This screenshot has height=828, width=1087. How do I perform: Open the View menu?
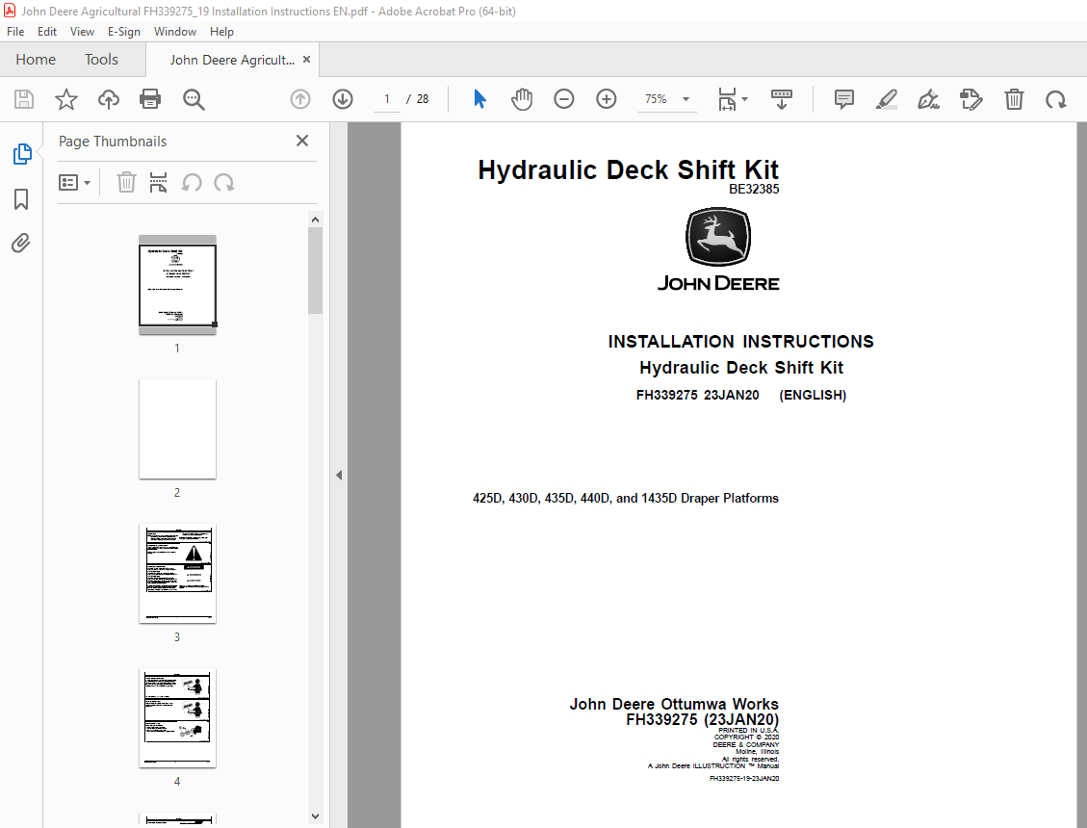pos(82,31)
